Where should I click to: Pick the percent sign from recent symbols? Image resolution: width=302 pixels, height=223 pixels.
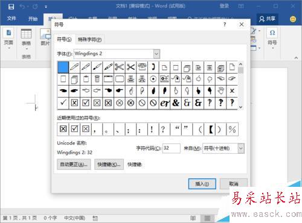tap(232, 129)
